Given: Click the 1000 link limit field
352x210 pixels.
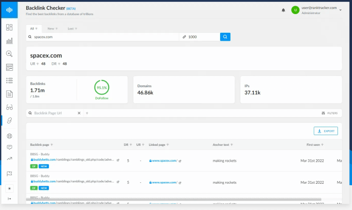Looking at the screenshot, I should (x=199, y=37).
